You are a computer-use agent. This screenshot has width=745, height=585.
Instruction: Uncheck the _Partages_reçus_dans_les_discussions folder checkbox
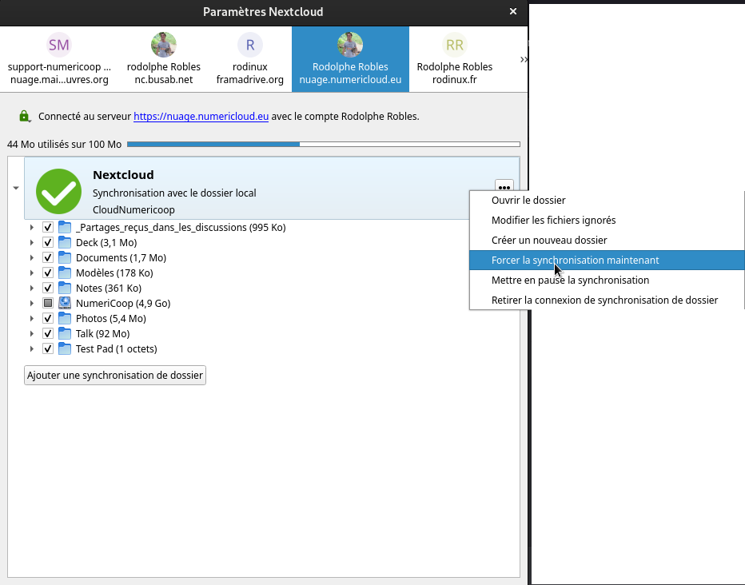point(48,228)
